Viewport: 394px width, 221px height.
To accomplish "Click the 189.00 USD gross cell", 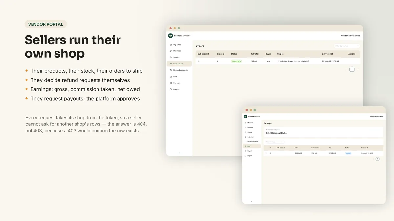I will click(x=298, y=153).
